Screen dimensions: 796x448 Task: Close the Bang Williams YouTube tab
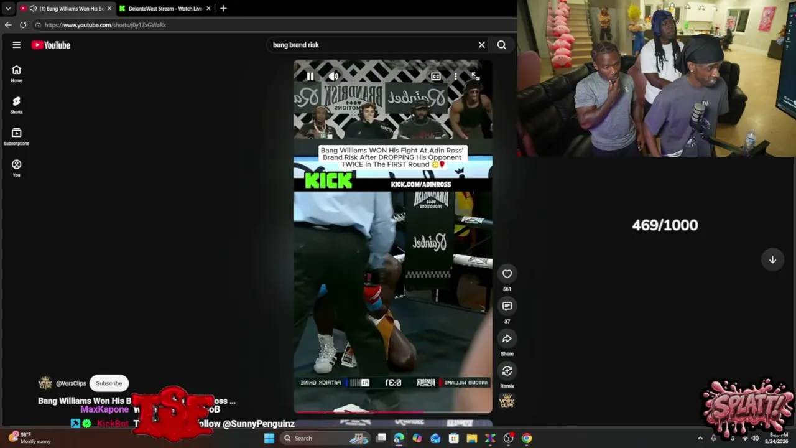point(109,9)
